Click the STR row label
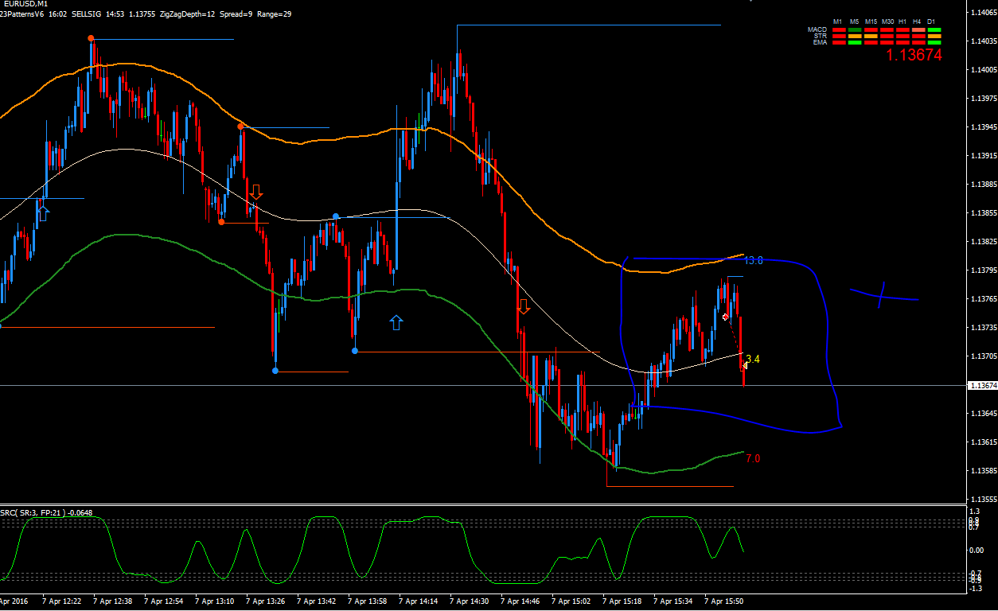The image size is (998, 611). (821, 36)
